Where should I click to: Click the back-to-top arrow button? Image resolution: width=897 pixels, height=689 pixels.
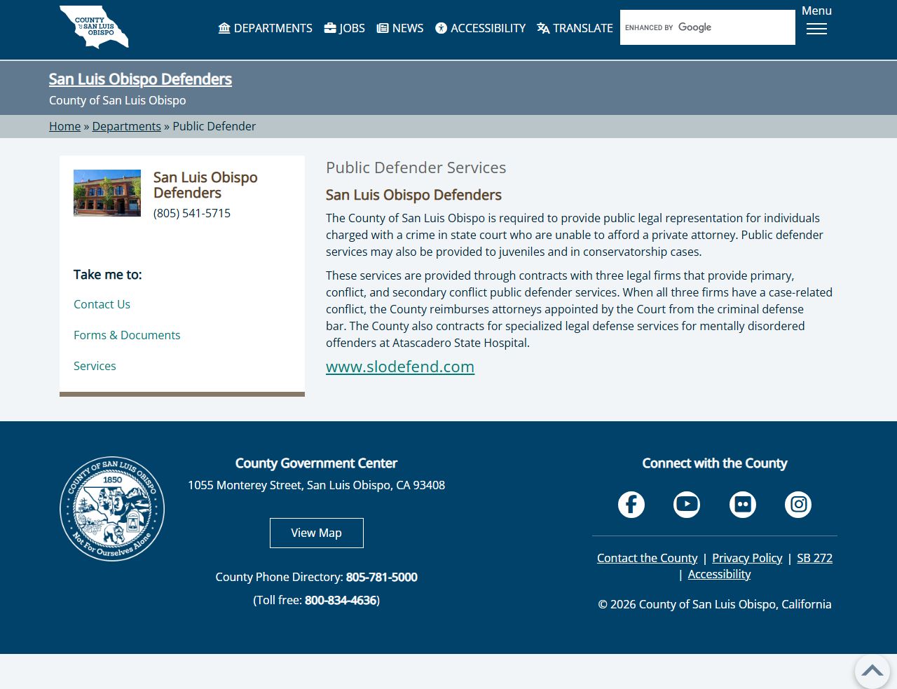coord(872,671)
